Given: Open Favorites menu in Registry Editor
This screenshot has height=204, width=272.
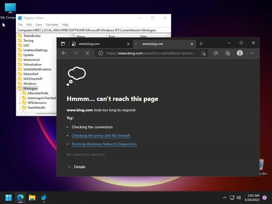Looking at the screenshot, I should click(x=52, y=25).
